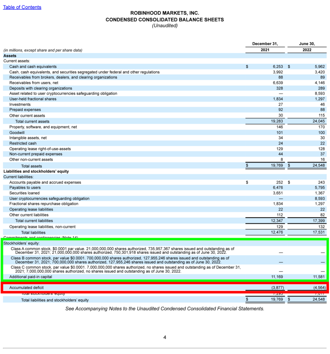
Task: Click 'Operating lease liabilities' current row label
Action: pos(31,209)
